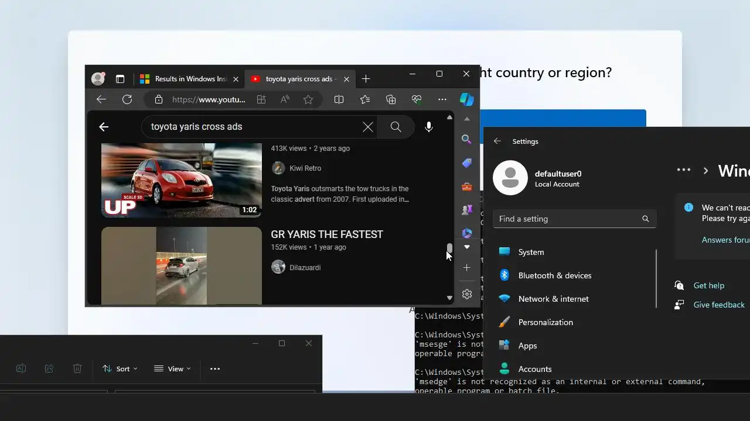The image size is (750, 421).
Task: Open GR YARIS THE FASTEST video title
Action: 327,234
